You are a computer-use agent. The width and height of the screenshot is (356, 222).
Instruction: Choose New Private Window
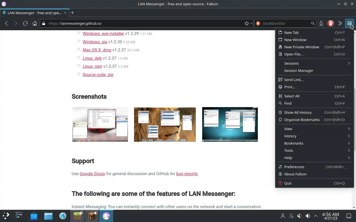click(314, 47)
